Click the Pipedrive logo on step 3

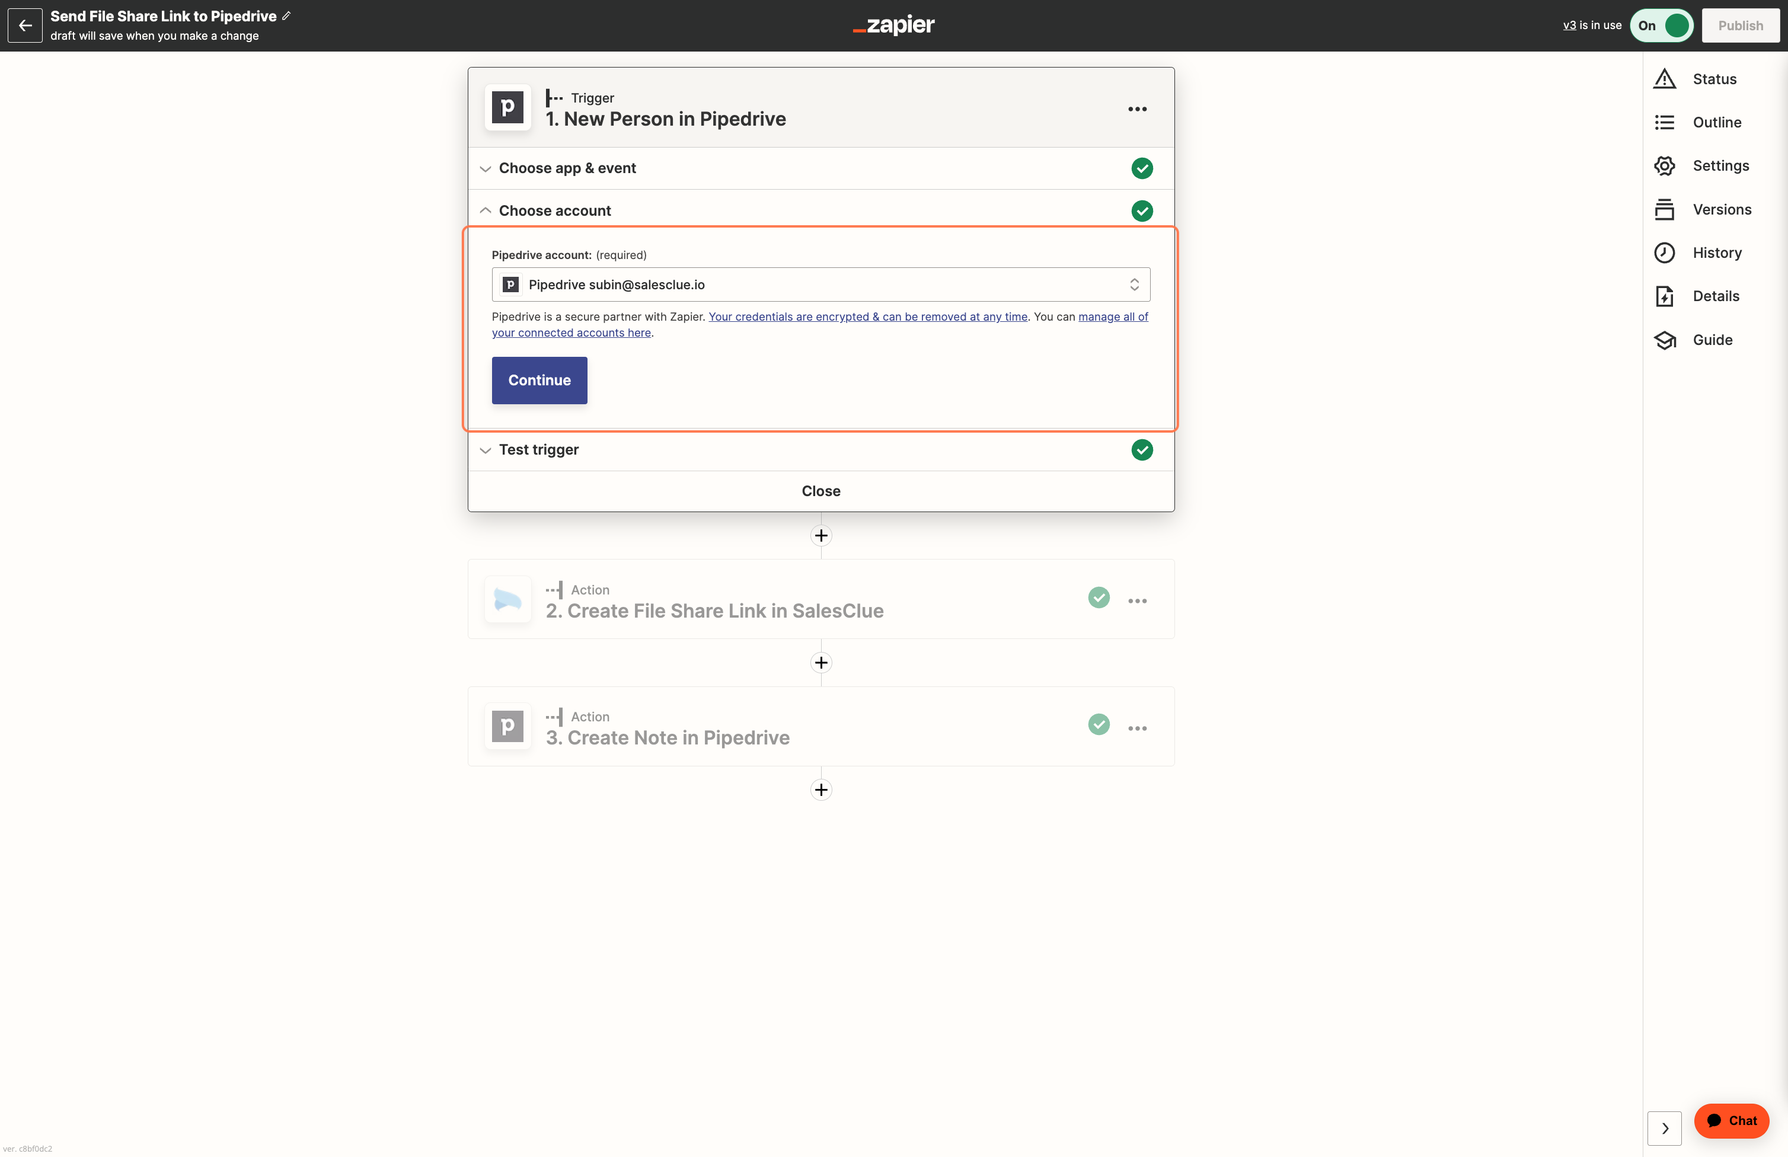coord(507,727)
